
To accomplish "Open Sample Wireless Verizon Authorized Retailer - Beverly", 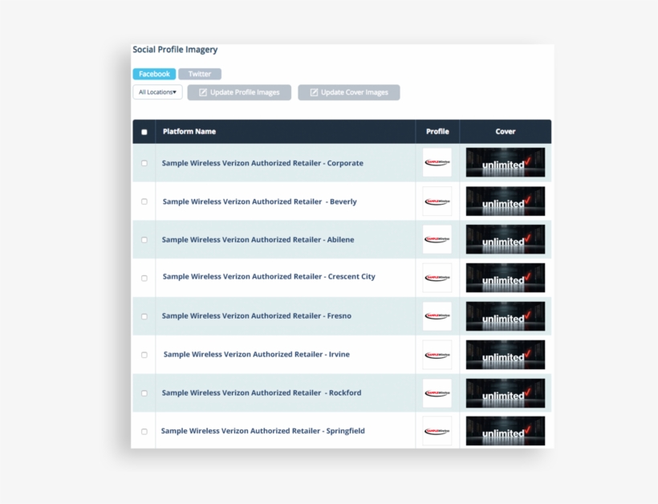I will click(260, 201).
